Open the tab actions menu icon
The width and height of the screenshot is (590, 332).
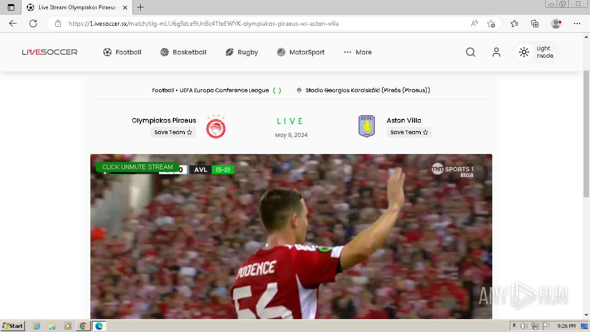[x=11, y=7]
